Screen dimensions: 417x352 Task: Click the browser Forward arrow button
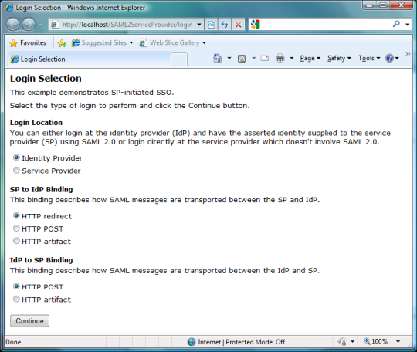pos(29,25)
